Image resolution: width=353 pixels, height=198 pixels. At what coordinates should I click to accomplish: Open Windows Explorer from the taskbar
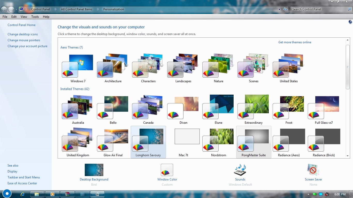pyautogui.click(x=37, y=194)
